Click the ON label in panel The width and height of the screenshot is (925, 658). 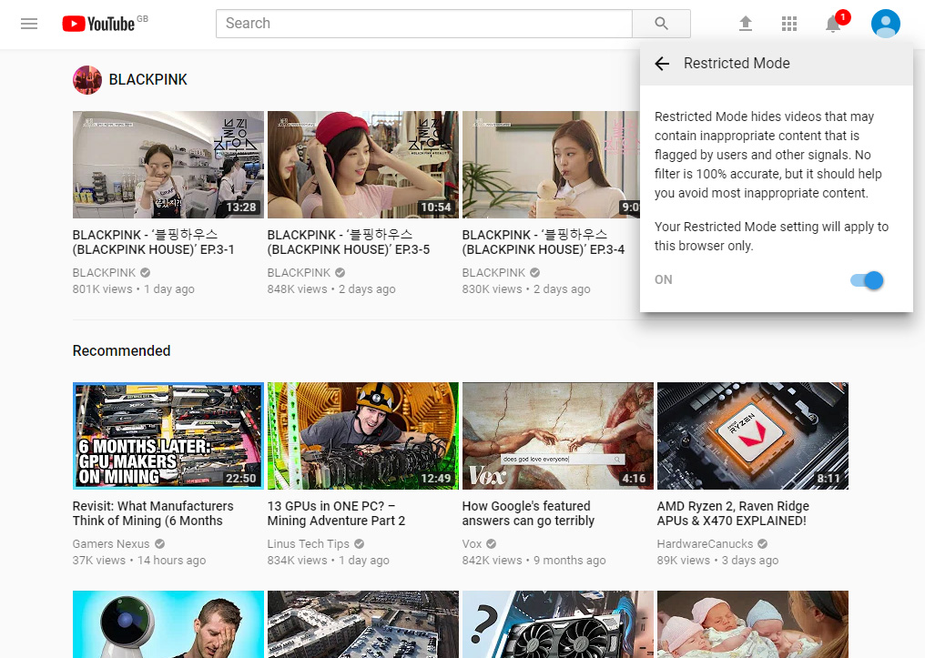pyautogui.click(x=663, y=280)
